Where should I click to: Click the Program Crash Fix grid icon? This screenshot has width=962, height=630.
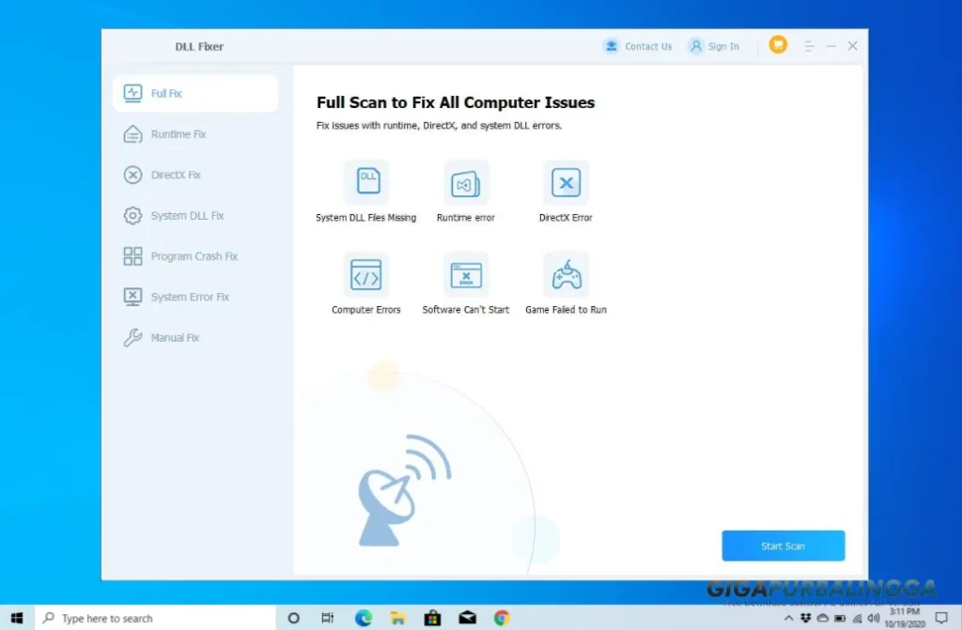(x=132, y=255)
